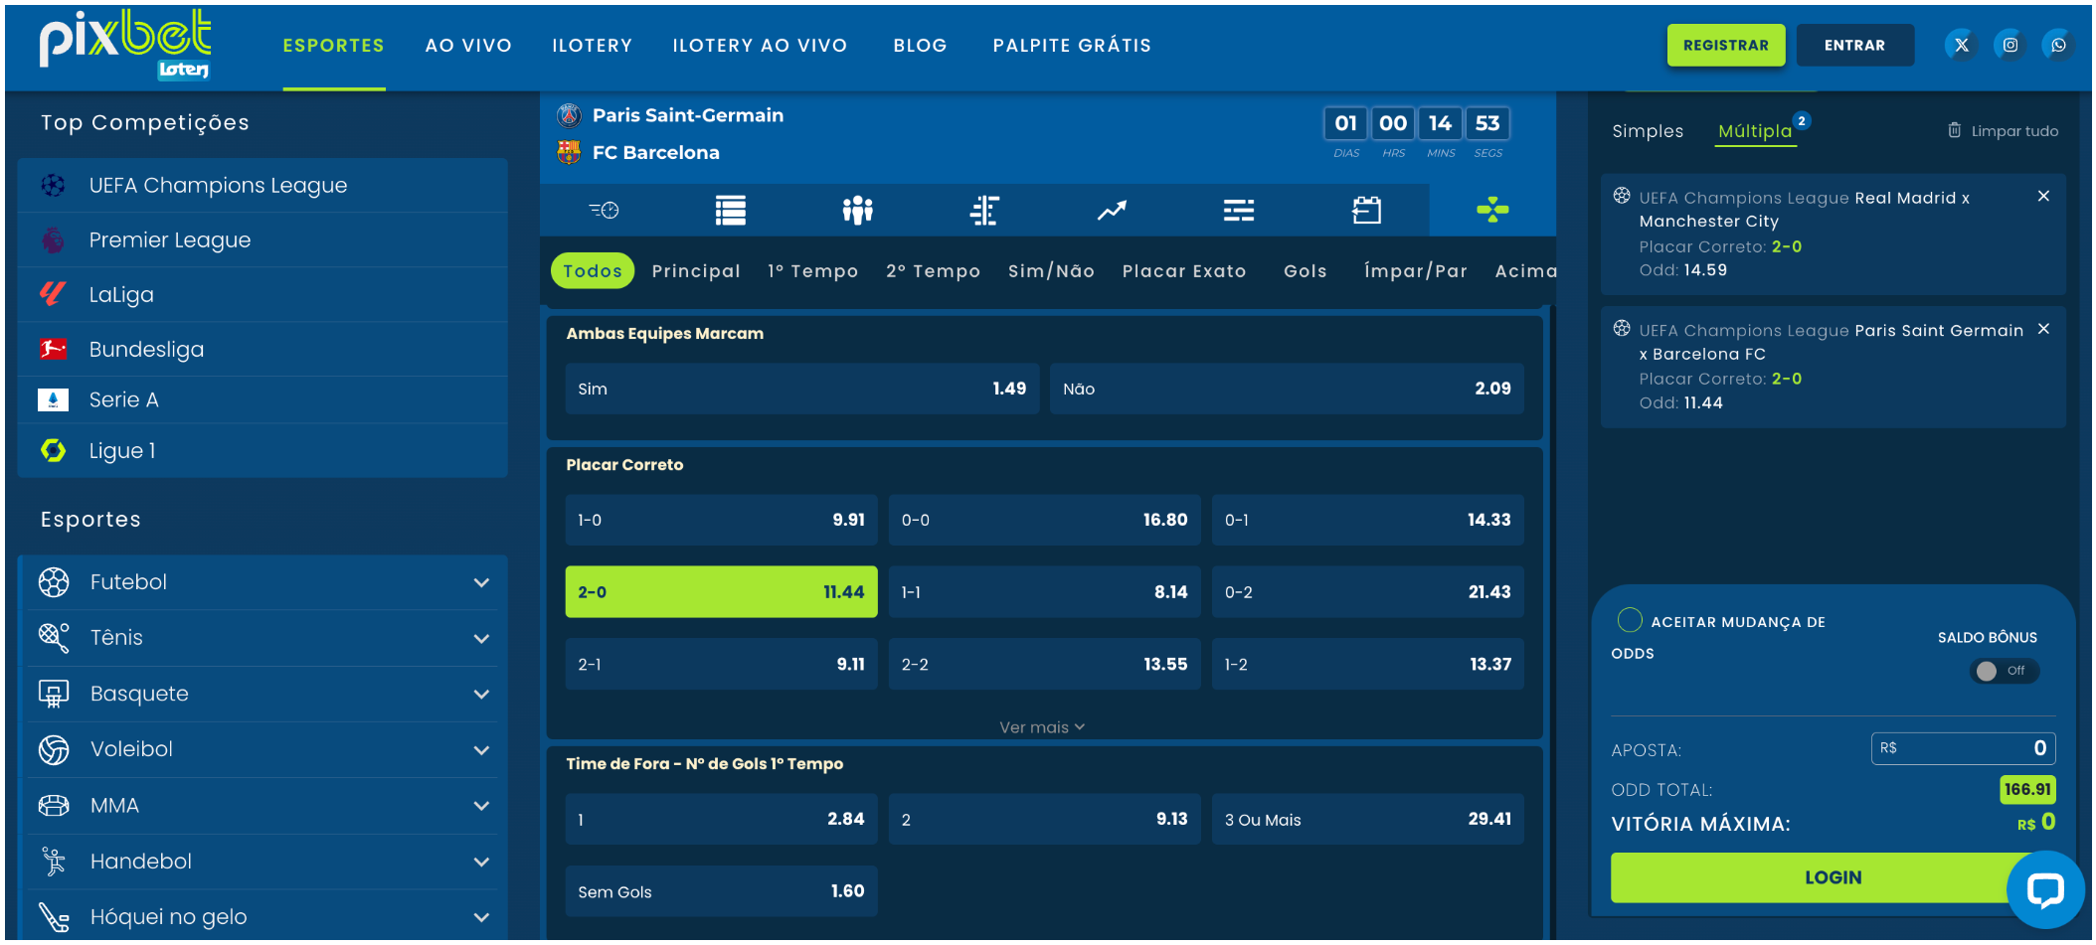
Task: Select Sem Gols at odds 1.60
Action: [721, 891]
